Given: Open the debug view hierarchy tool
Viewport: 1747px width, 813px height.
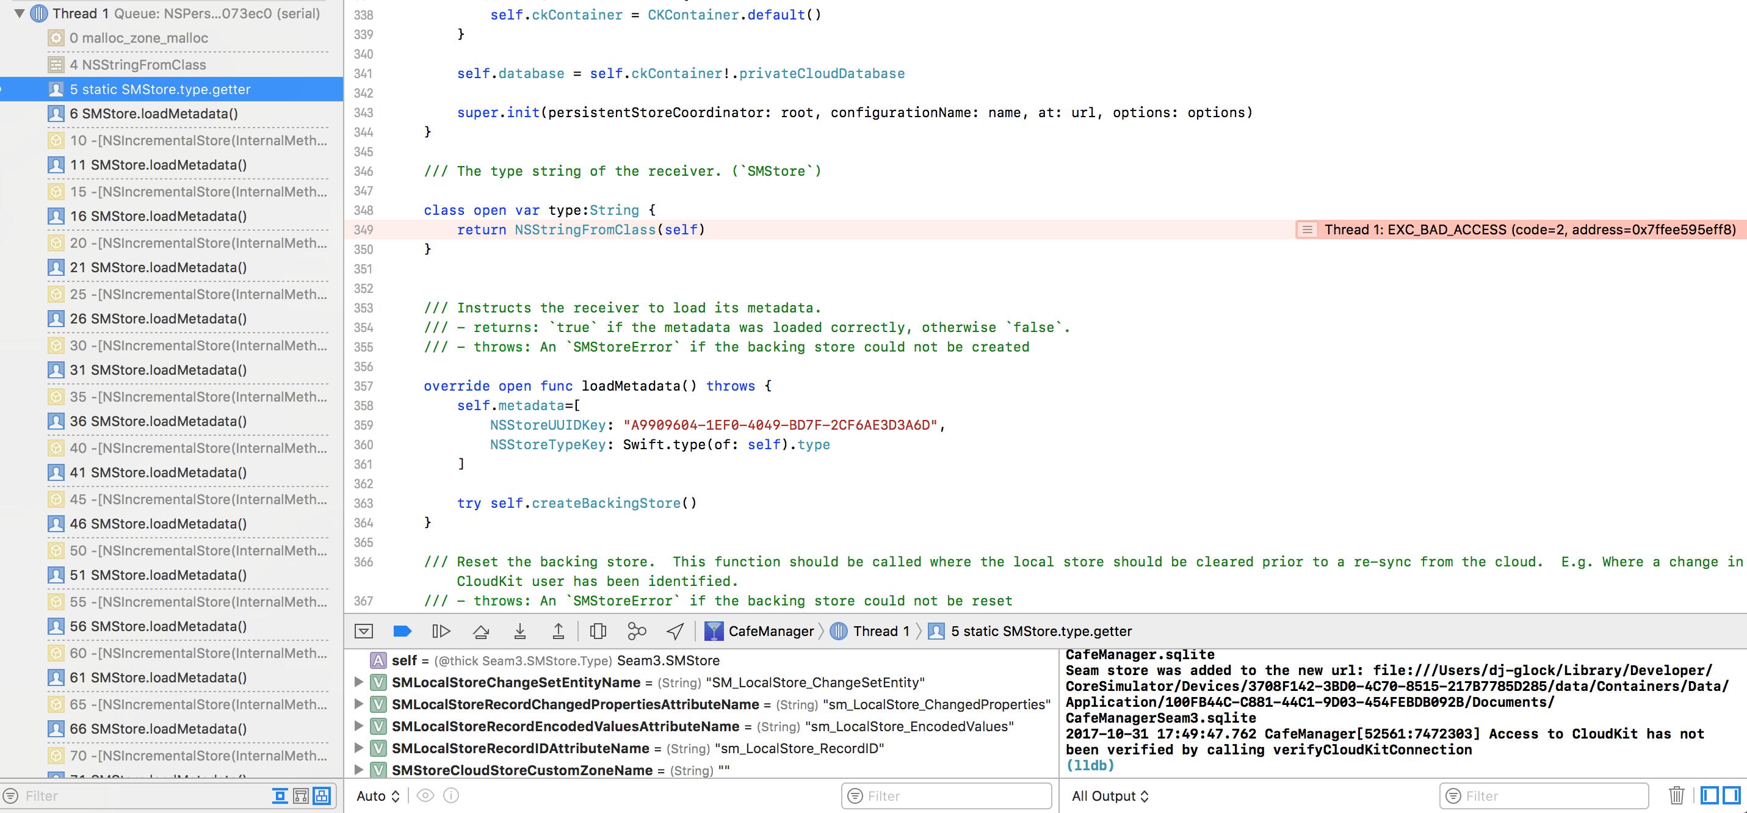Looking at the screenshot, I should click(x=598, y=631).
